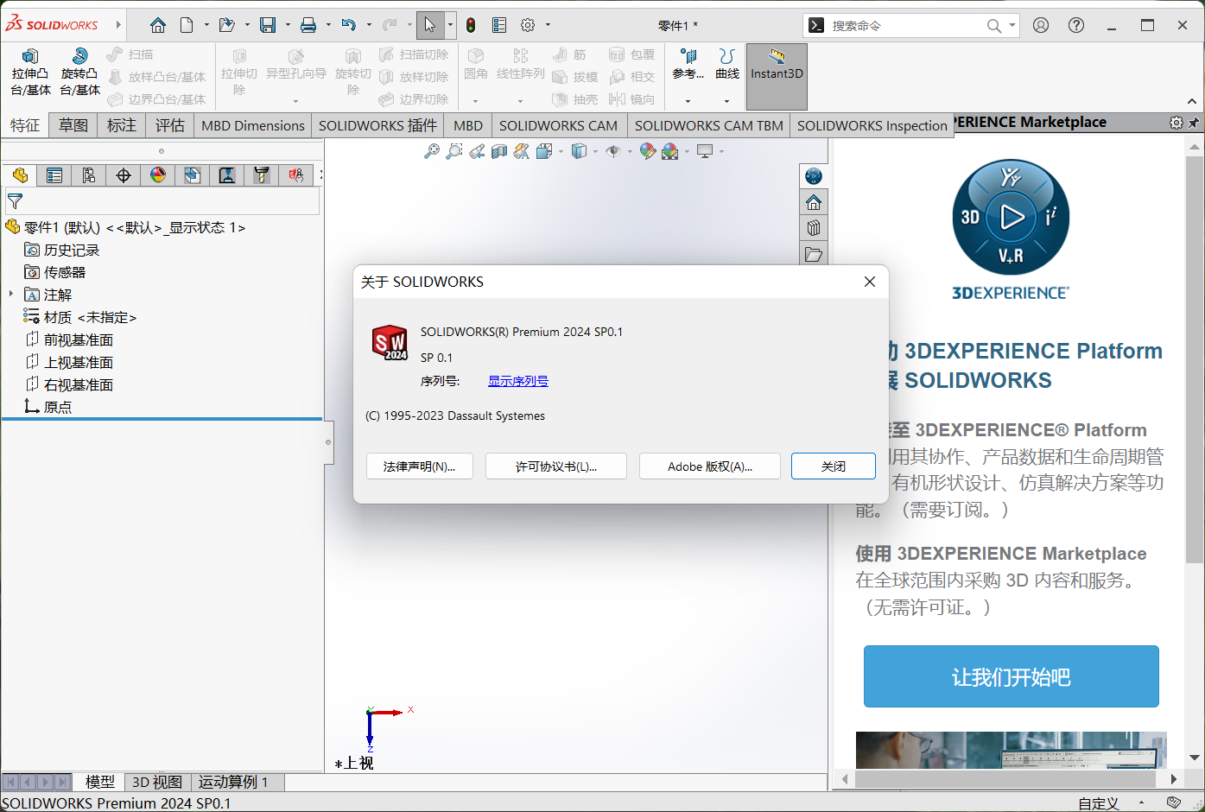Open ConfigurationManager tab icon
Viewport: 1205px width, 812px height.
pyautogui.click(x=89, y=175)
